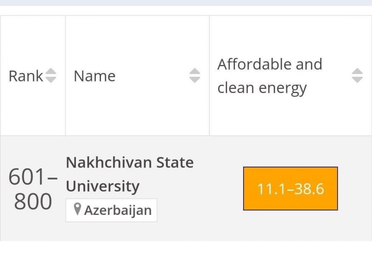Click the Name column's upward sort arrow
The width and height of the screenshot is (372, 260).
pyautogui.click(x=195, y=72)
